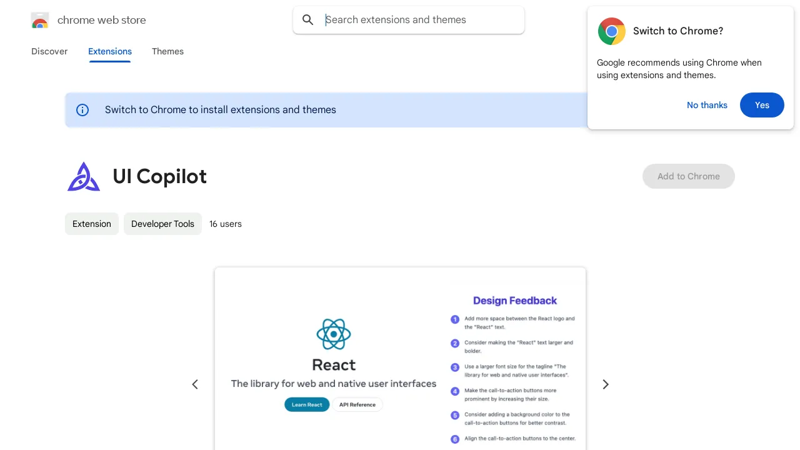Click the UI Copilot extension logo
The width and height of the screenshot is (800, 450).
[x=84, y=176]
